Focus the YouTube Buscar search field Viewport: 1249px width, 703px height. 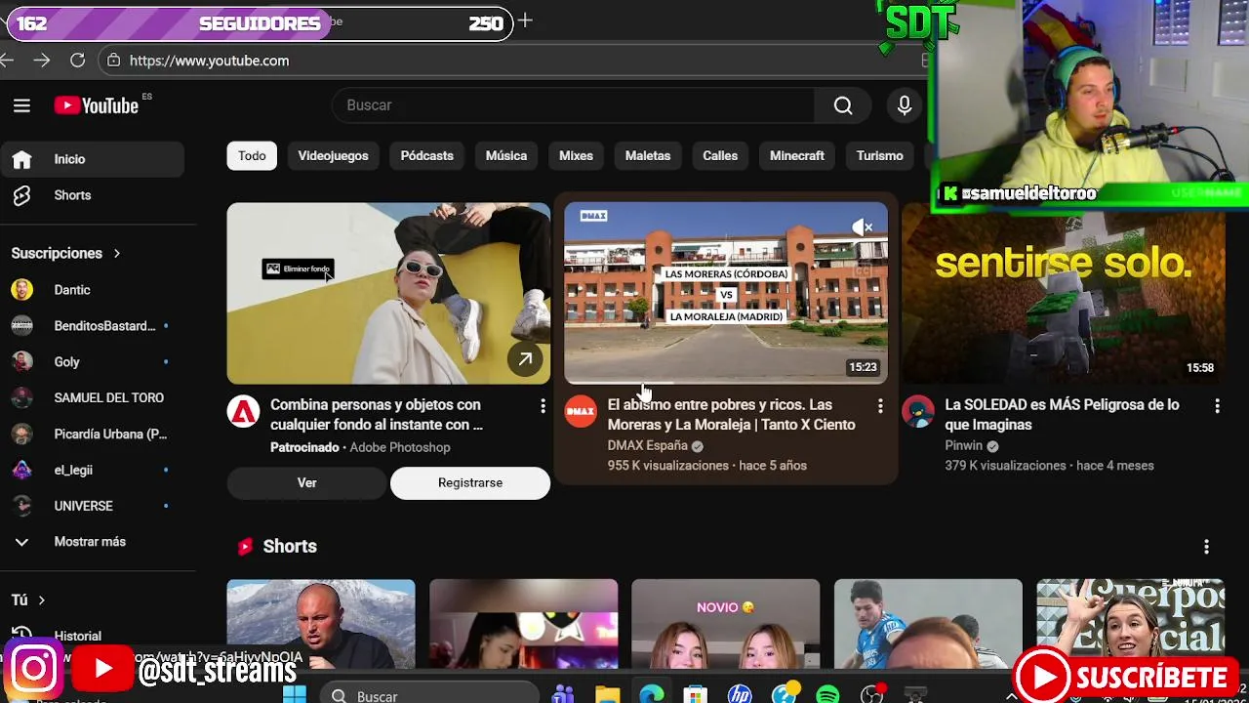574,105
